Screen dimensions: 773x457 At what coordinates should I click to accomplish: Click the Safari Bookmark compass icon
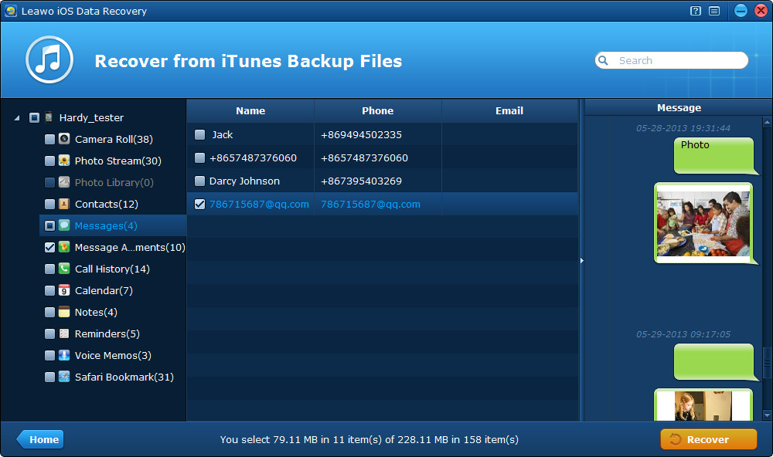tap(64, 377)
